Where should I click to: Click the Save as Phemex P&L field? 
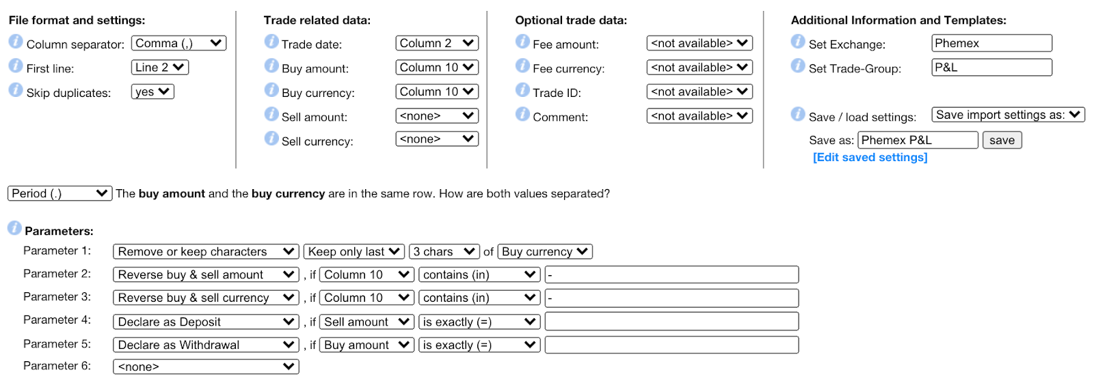pyautogui.click(x=918, y=140)
